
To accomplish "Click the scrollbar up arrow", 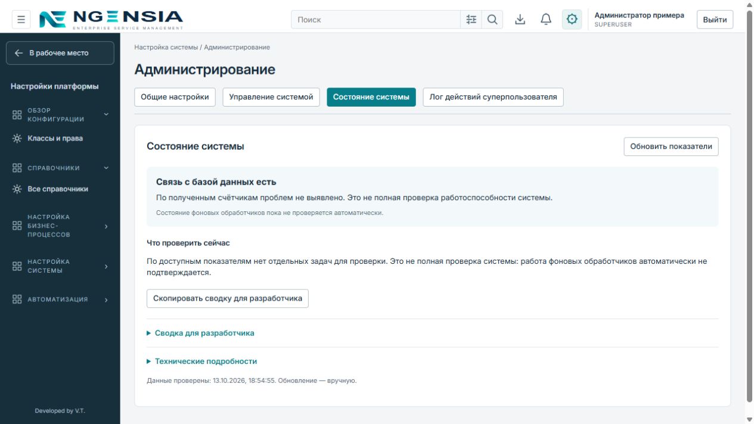I will pyautogui.click(x=749, y=4).
